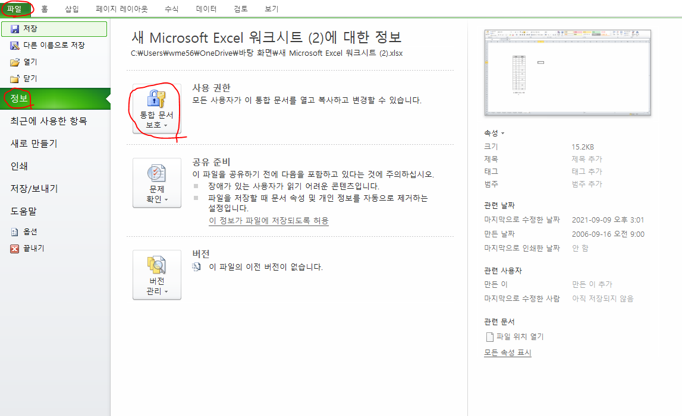Viewport: 682px width, 416px height.
Task: Click the 태그 추가 tag field
Action: [x=587, y=172]
